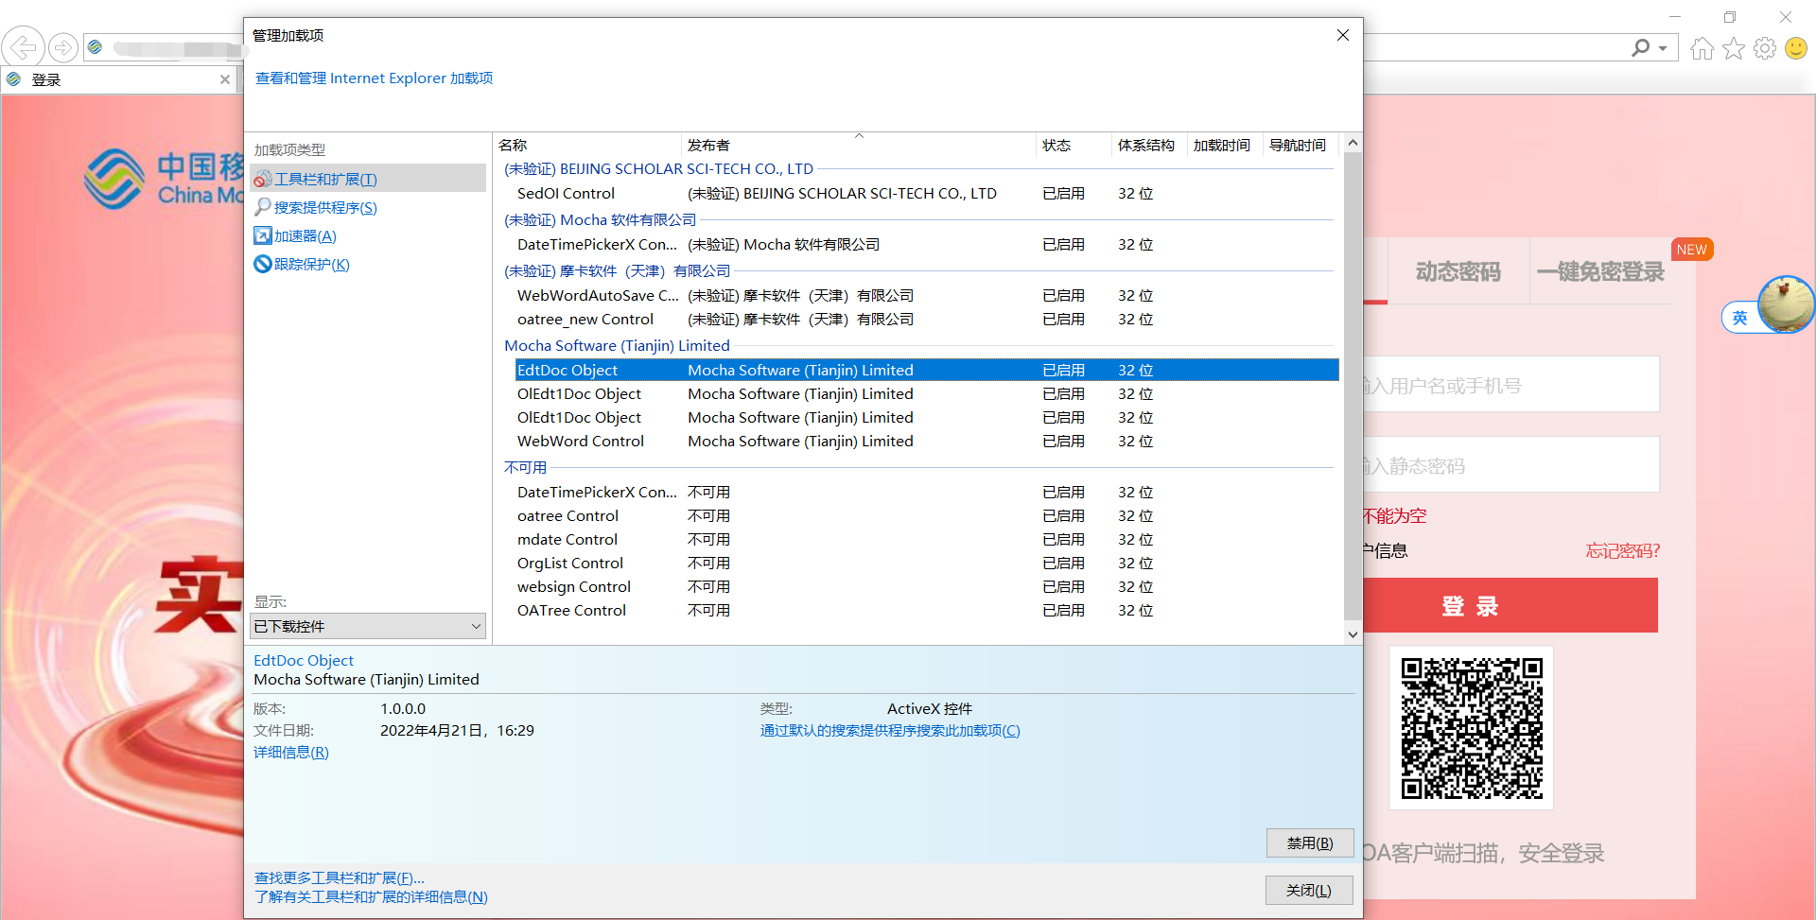Click the address bar search magnifier
Image resolution: width=1816 pixels, height=920 pixels.
click(x=1641, y=47)
